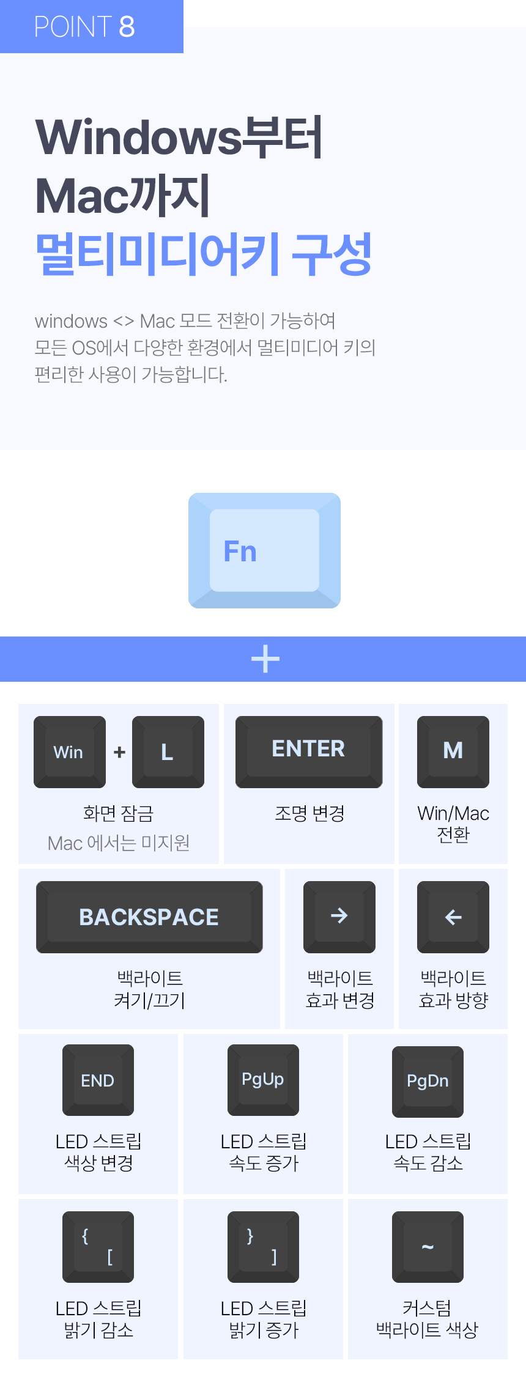Click the blue Fn key
The image size is (526, 1388).
pos(264,550)
